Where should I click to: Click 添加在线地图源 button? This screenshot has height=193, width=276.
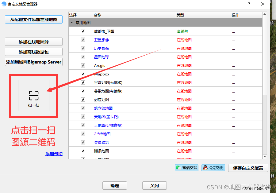click(34, 42)
